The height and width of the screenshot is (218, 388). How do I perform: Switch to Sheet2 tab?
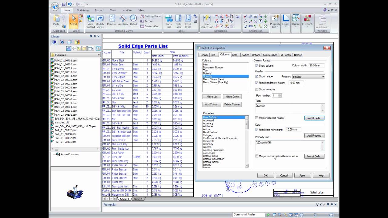coord(138,199)
